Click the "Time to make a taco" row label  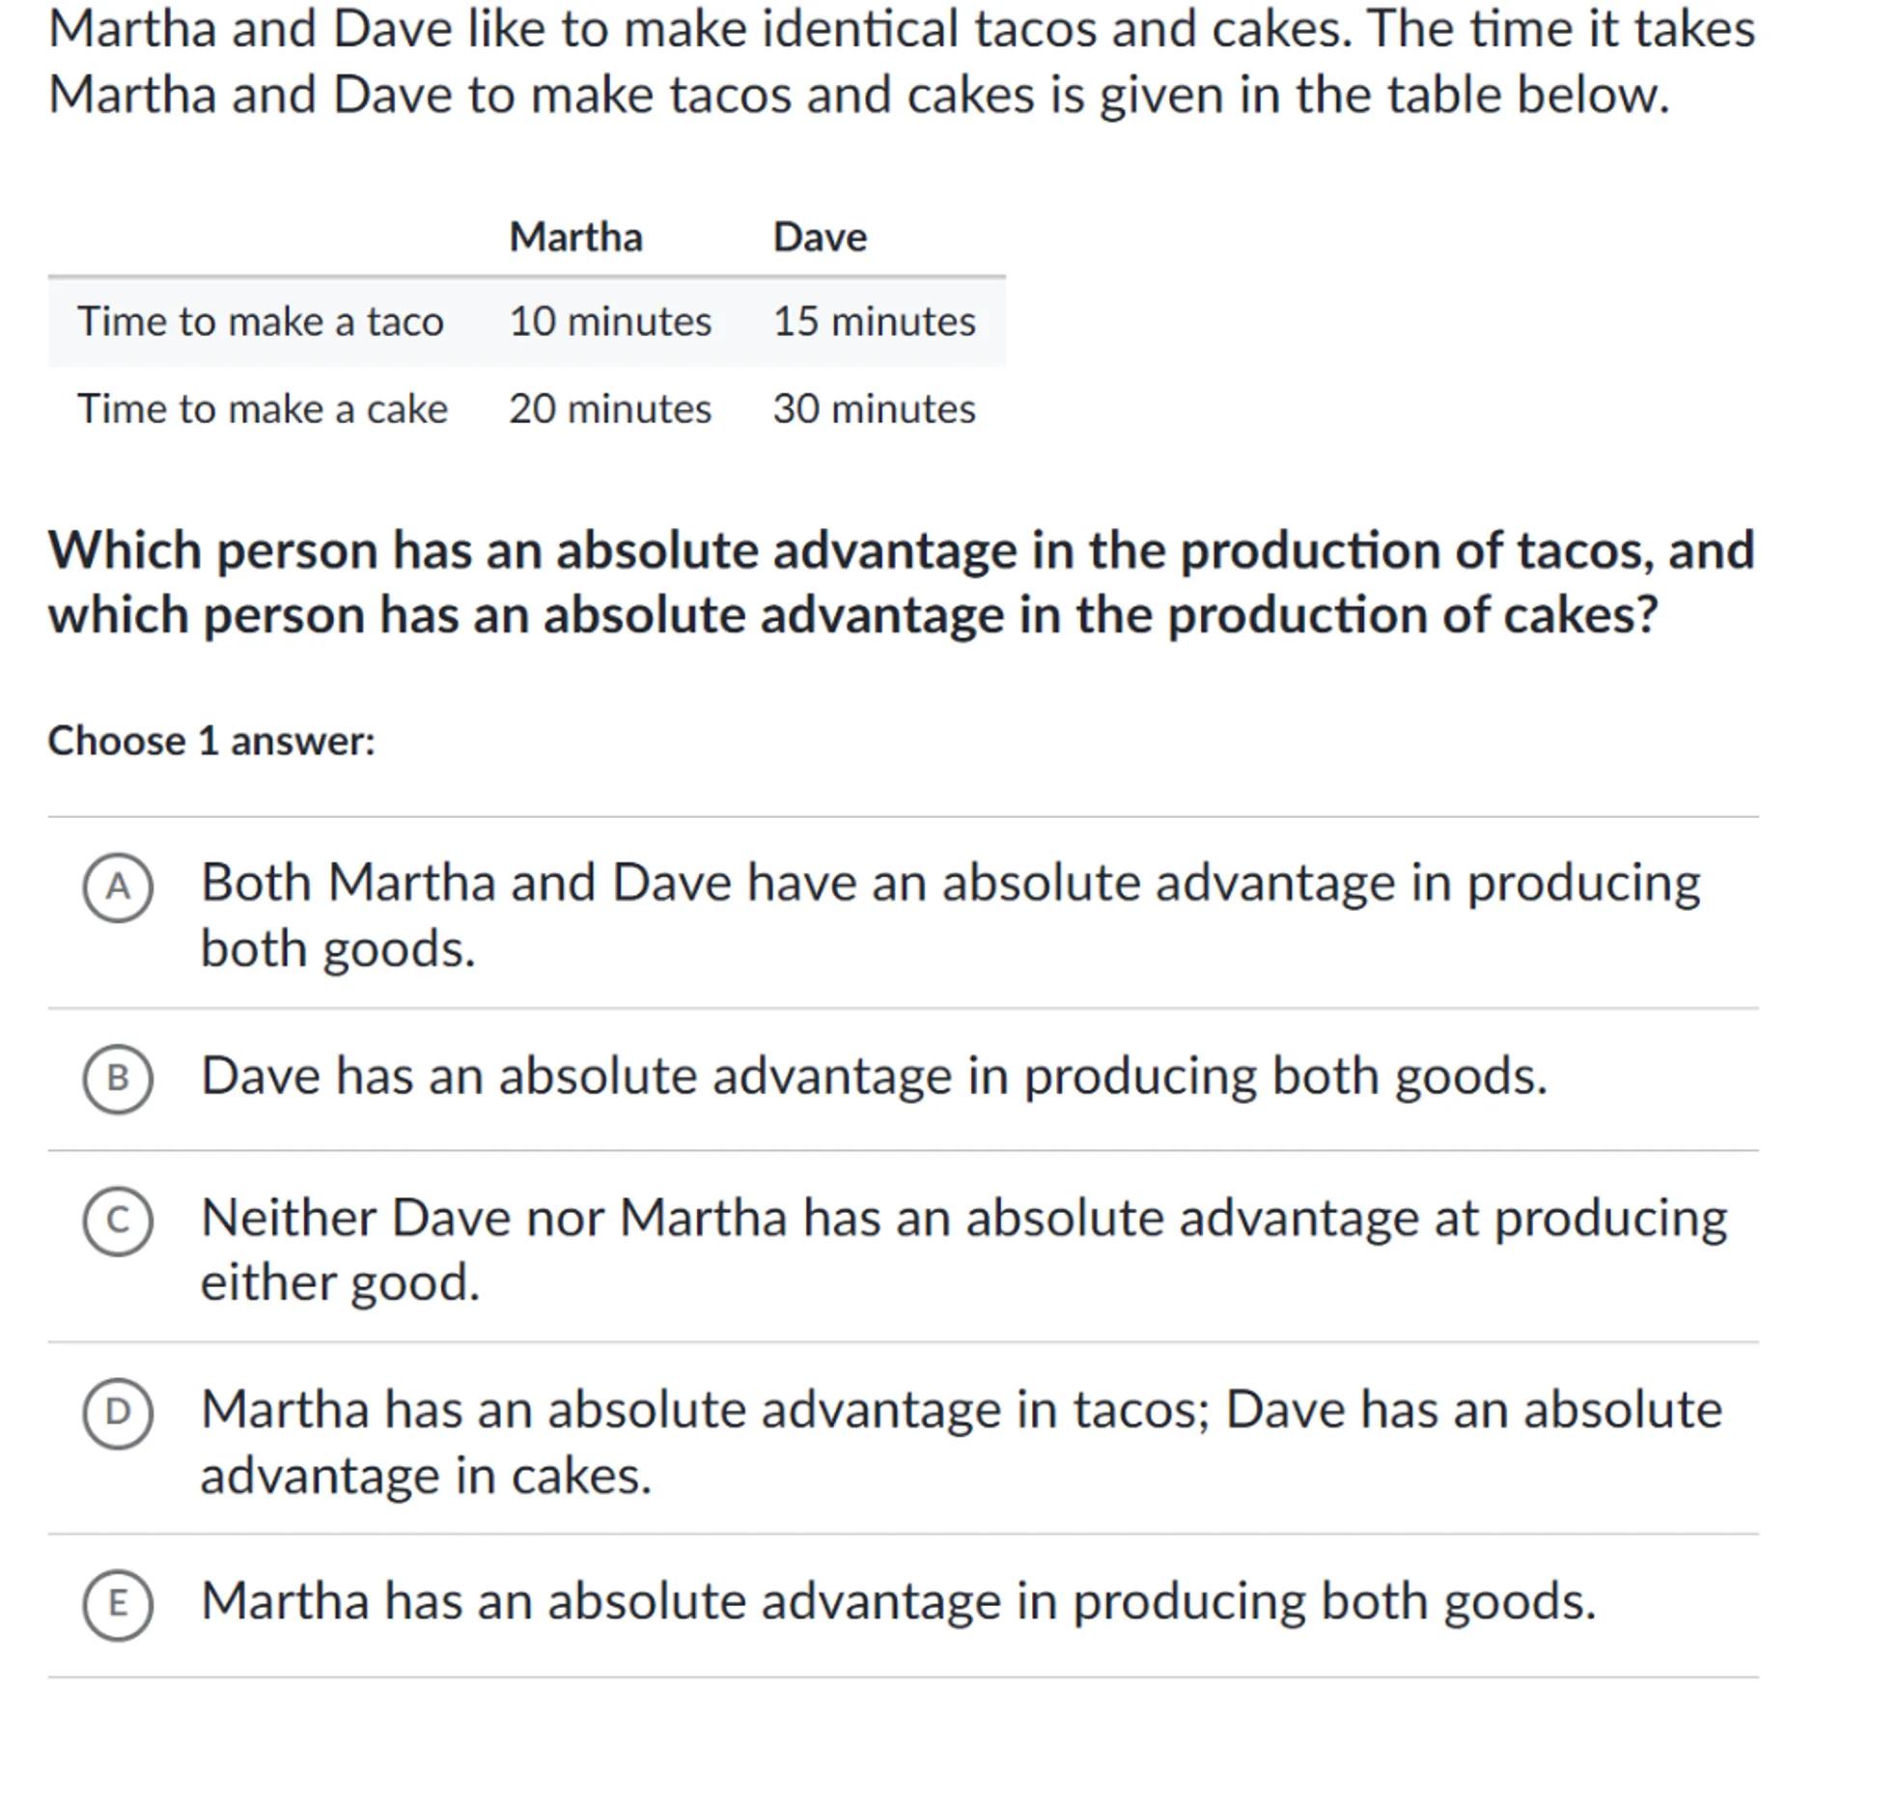pyautogui.click(x=261, y=322)
